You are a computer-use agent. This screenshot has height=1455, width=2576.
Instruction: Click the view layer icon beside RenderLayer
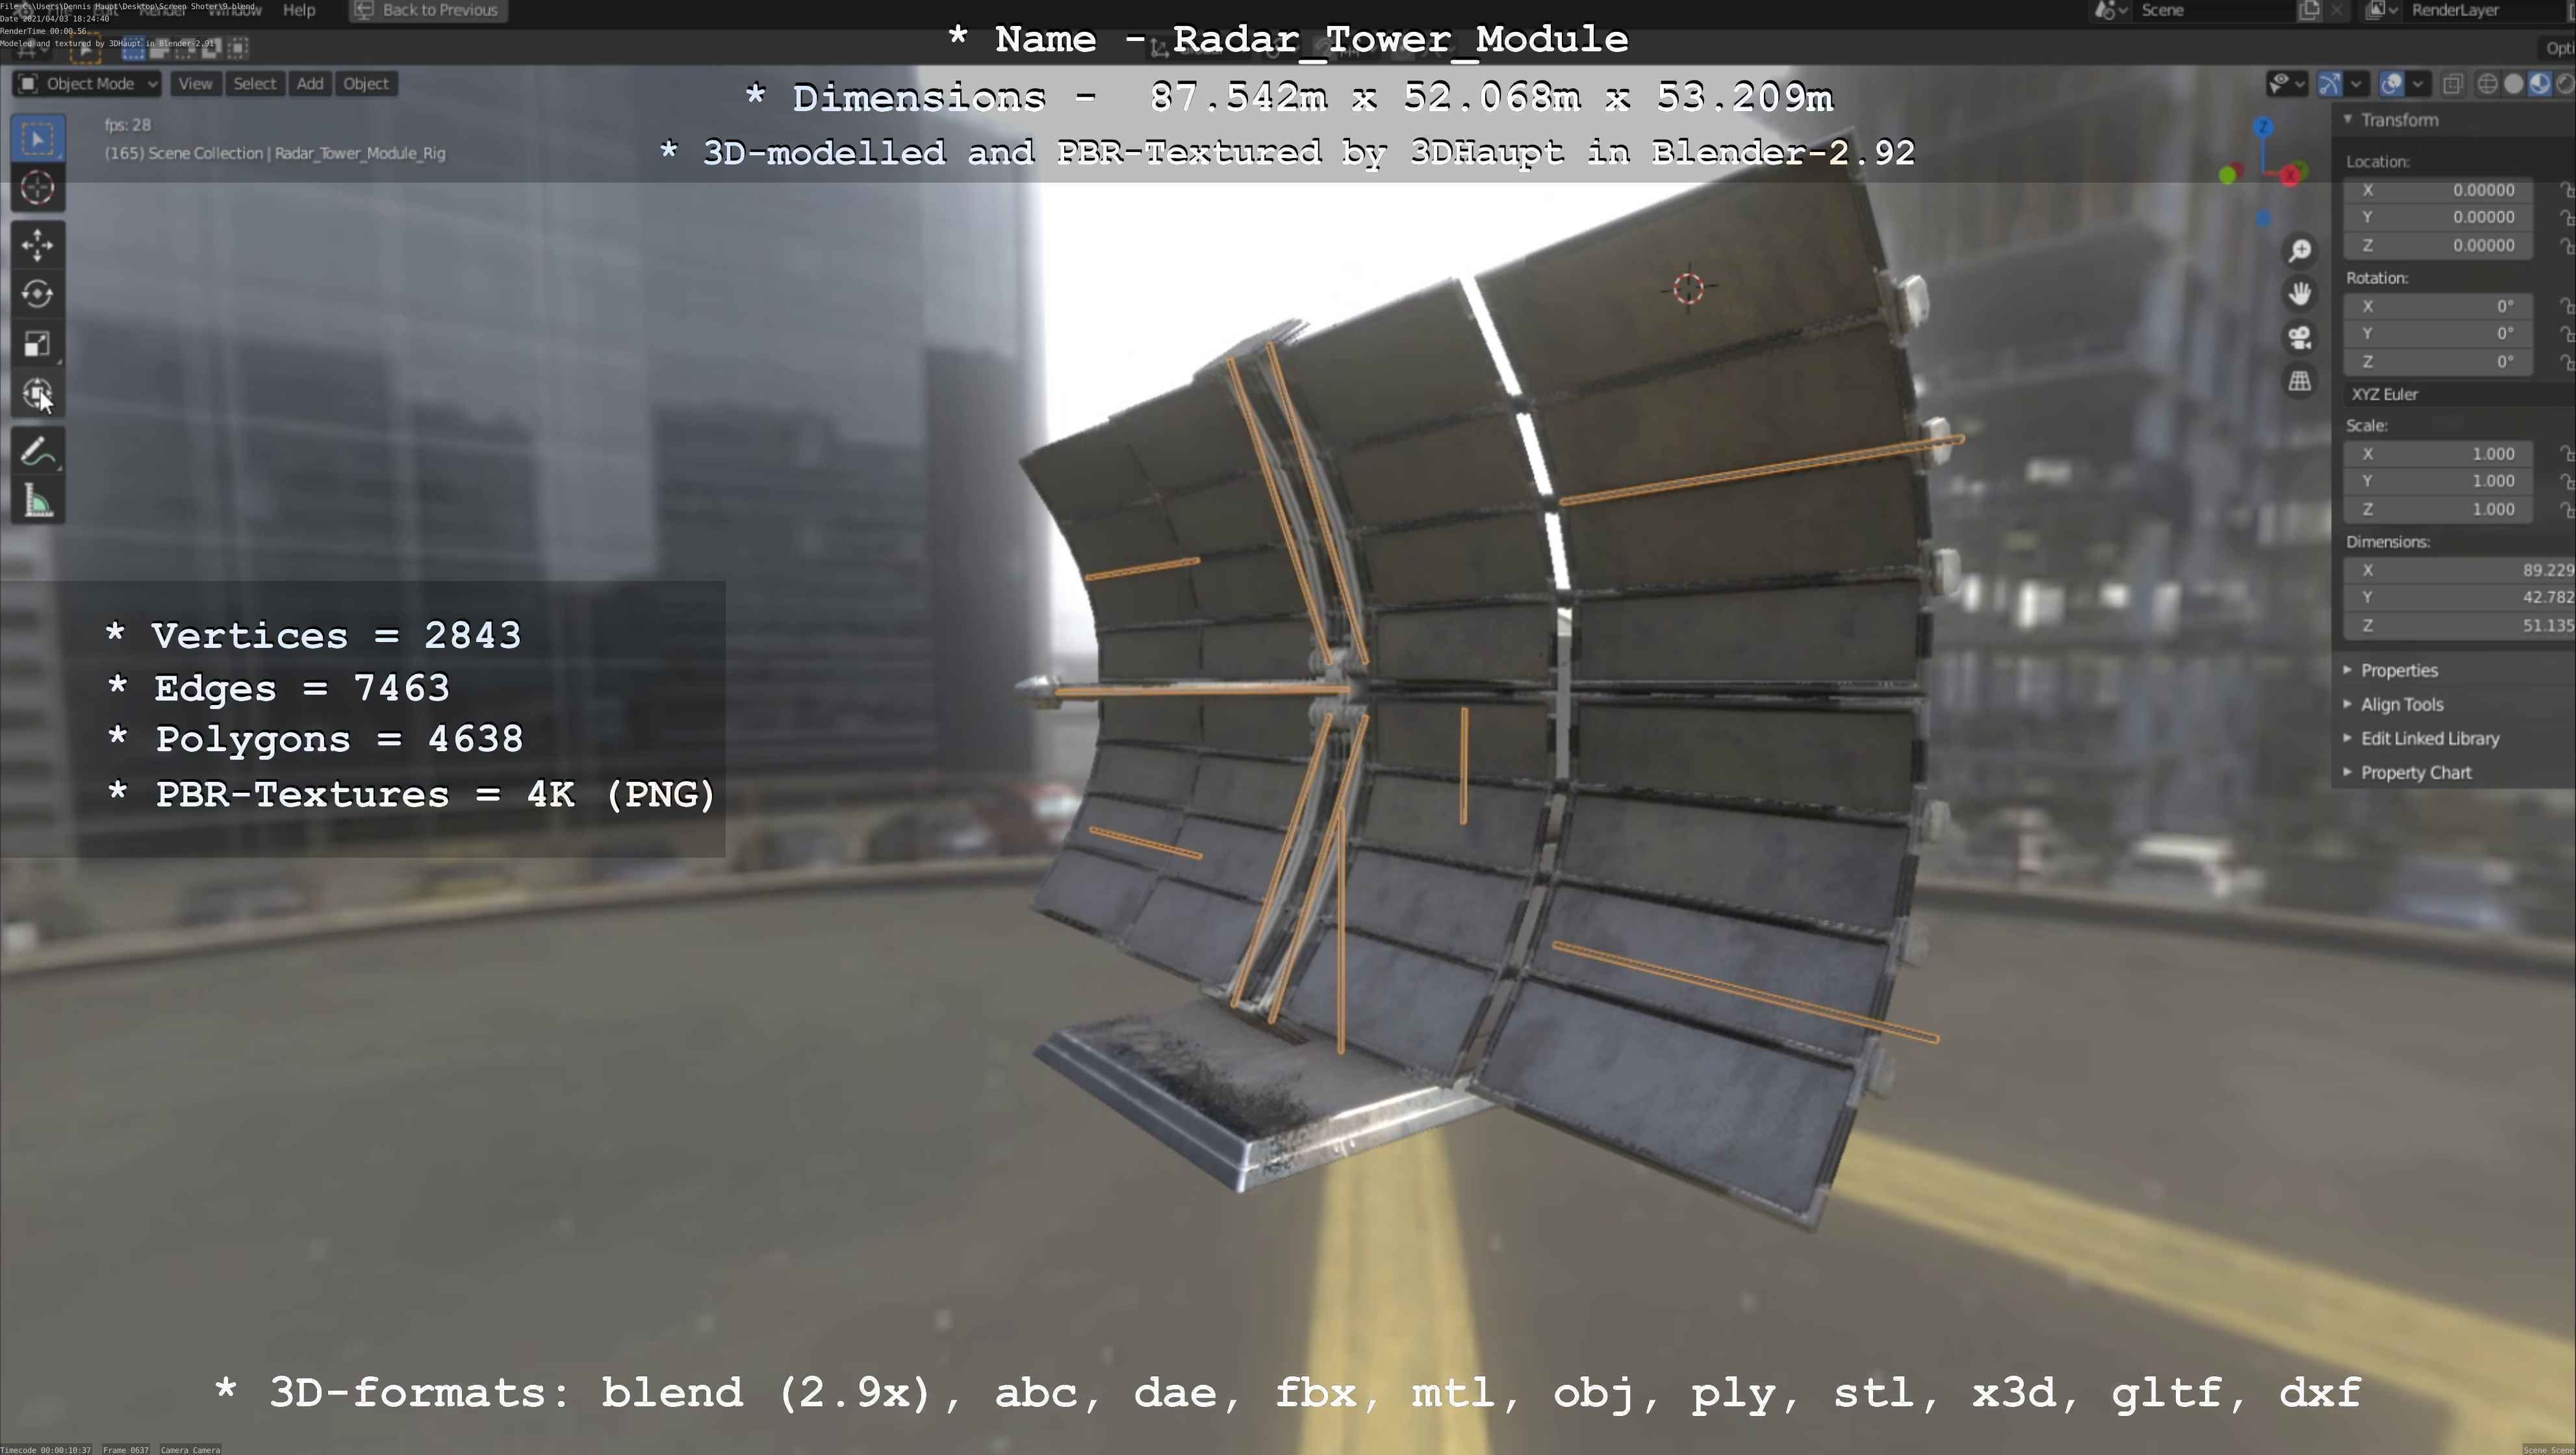pyautogui.click(x=2383, y=10)
